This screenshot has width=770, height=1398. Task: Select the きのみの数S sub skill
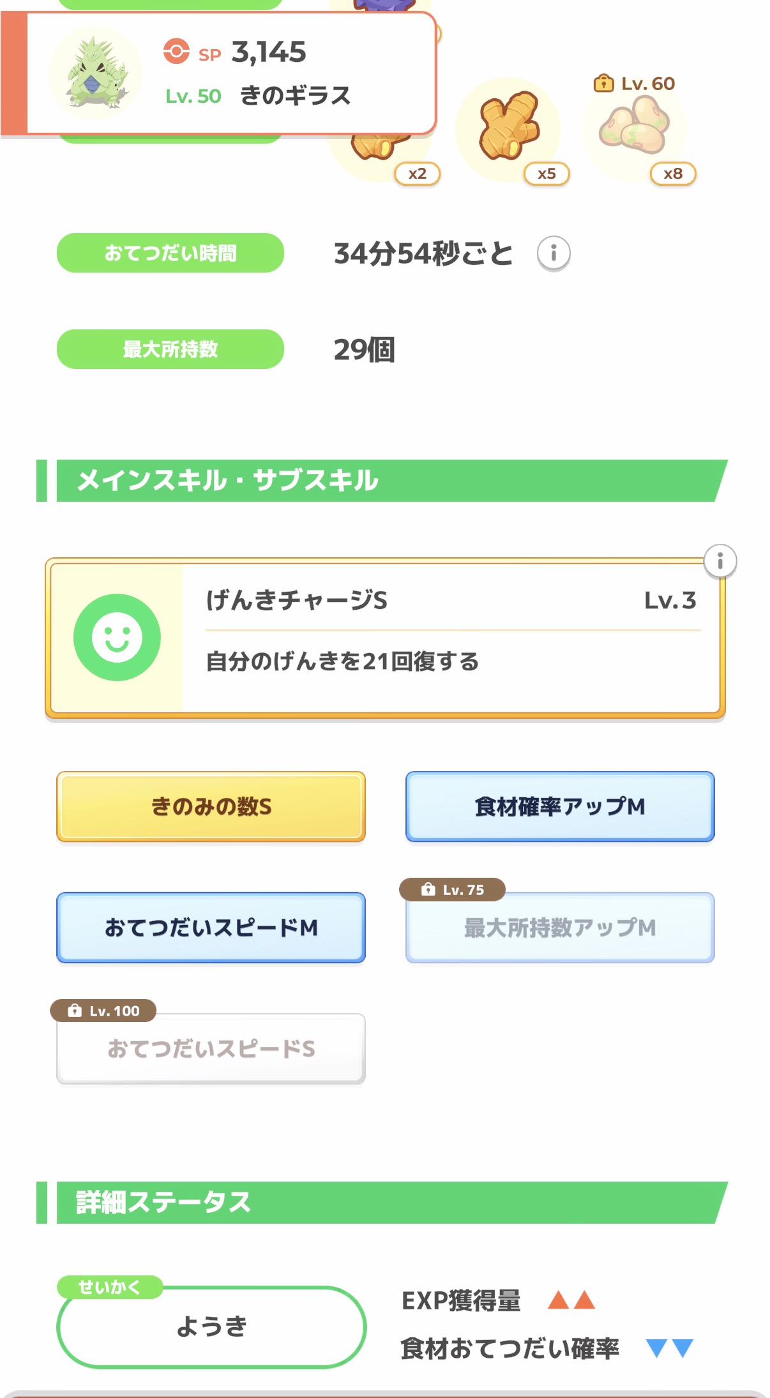point(211,806)
